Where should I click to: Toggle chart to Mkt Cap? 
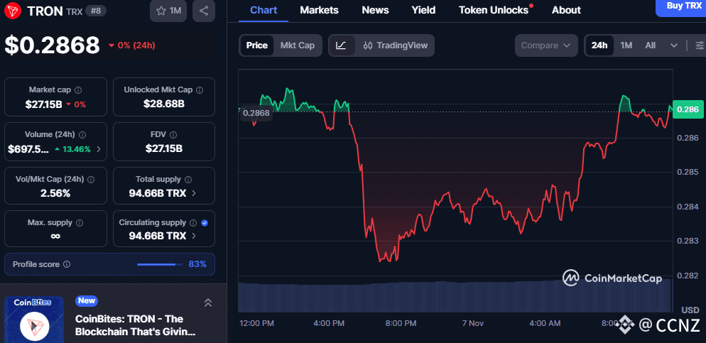(297, 45)
